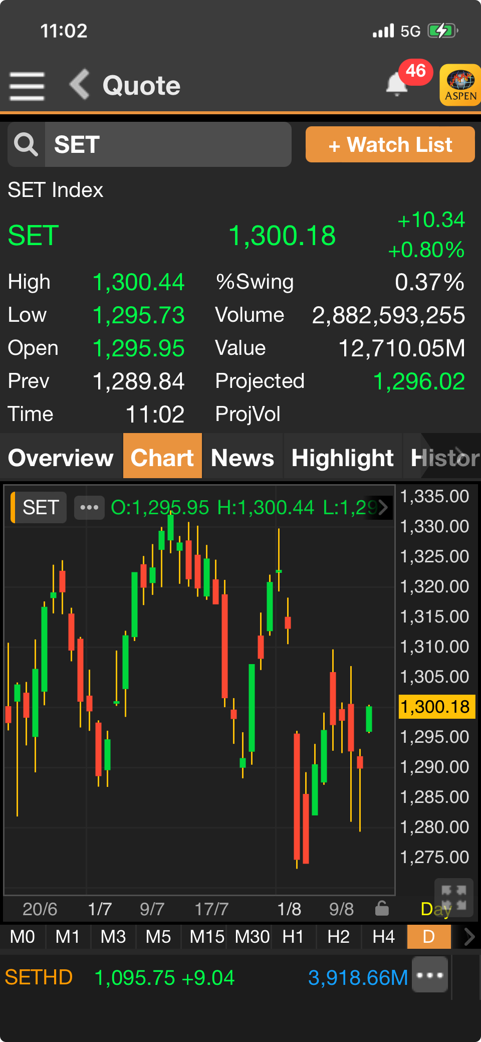Tap the 1,335.00 price axis label
This screenshot has height=1042, width=481.
434,496
